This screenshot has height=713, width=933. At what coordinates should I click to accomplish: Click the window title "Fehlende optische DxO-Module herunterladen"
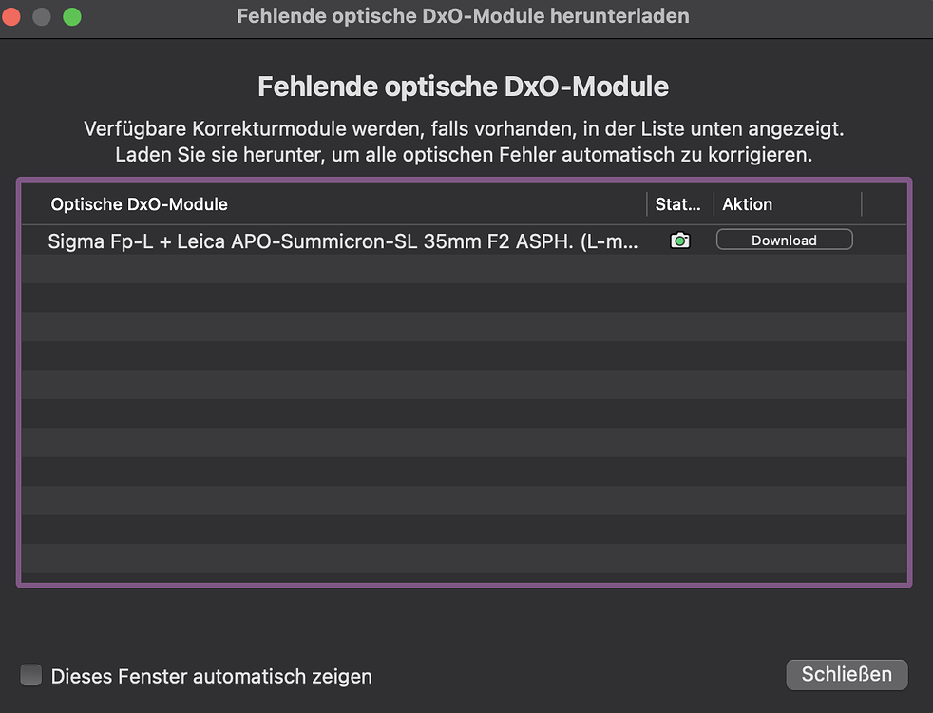(462, 15)
